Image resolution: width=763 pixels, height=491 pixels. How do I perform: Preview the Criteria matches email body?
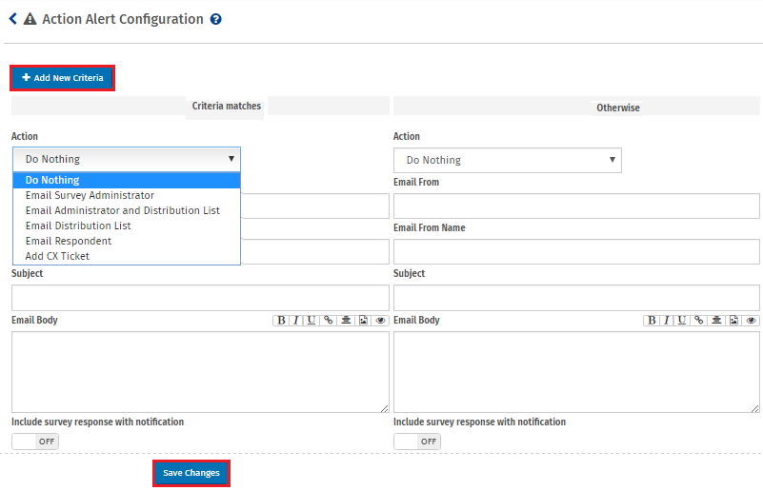point(380,320)
